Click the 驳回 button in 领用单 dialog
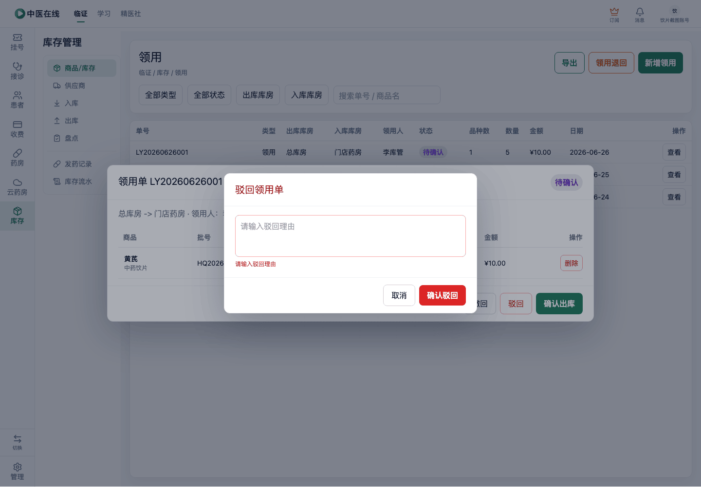The image size is (701, 487). coord(516,304)
